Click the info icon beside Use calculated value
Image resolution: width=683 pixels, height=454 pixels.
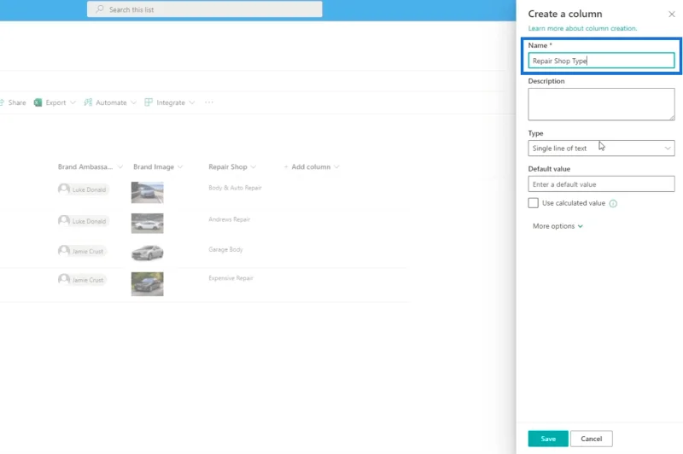[x=613, y=203]
